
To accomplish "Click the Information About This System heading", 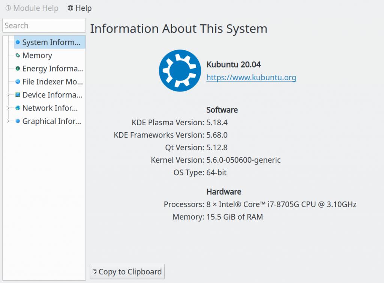I will pyautogui.click(x=178, y=29).
